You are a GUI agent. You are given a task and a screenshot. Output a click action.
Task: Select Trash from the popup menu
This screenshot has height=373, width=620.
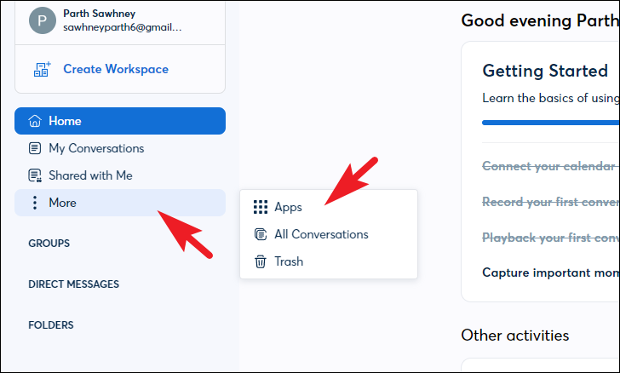329,261
